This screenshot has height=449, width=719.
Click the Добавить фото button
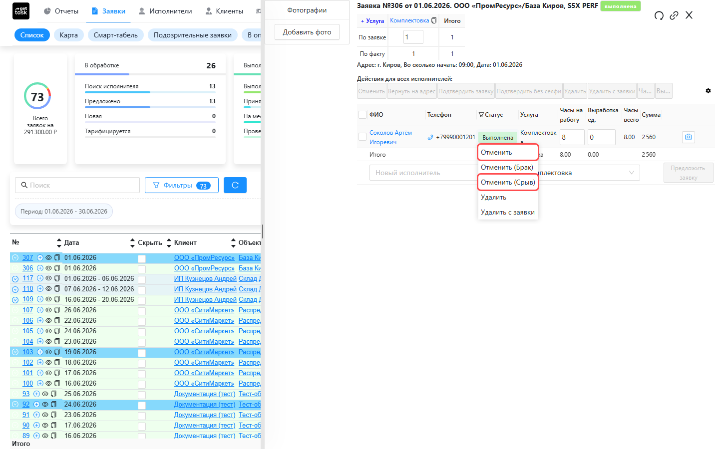[307, 32]
